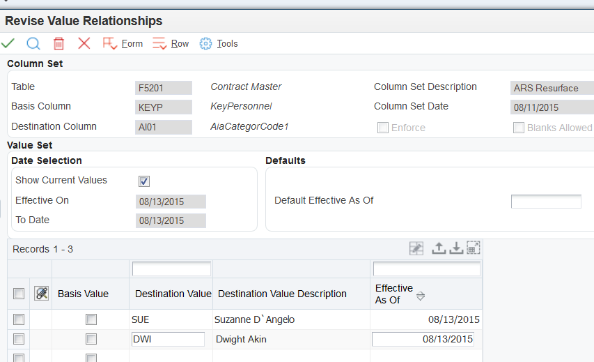Image resolution: width=594 pixels, height=362 pixels.
Task: Check the select-all rows header checkbox
Action: click(x=19, y=294)
